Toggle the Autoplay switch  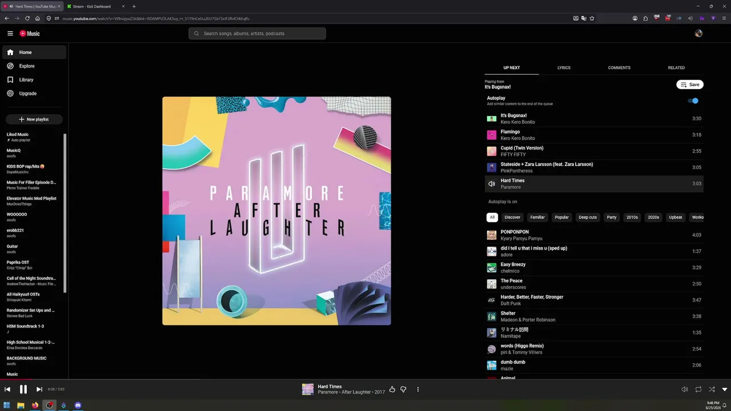pos(693,101)
